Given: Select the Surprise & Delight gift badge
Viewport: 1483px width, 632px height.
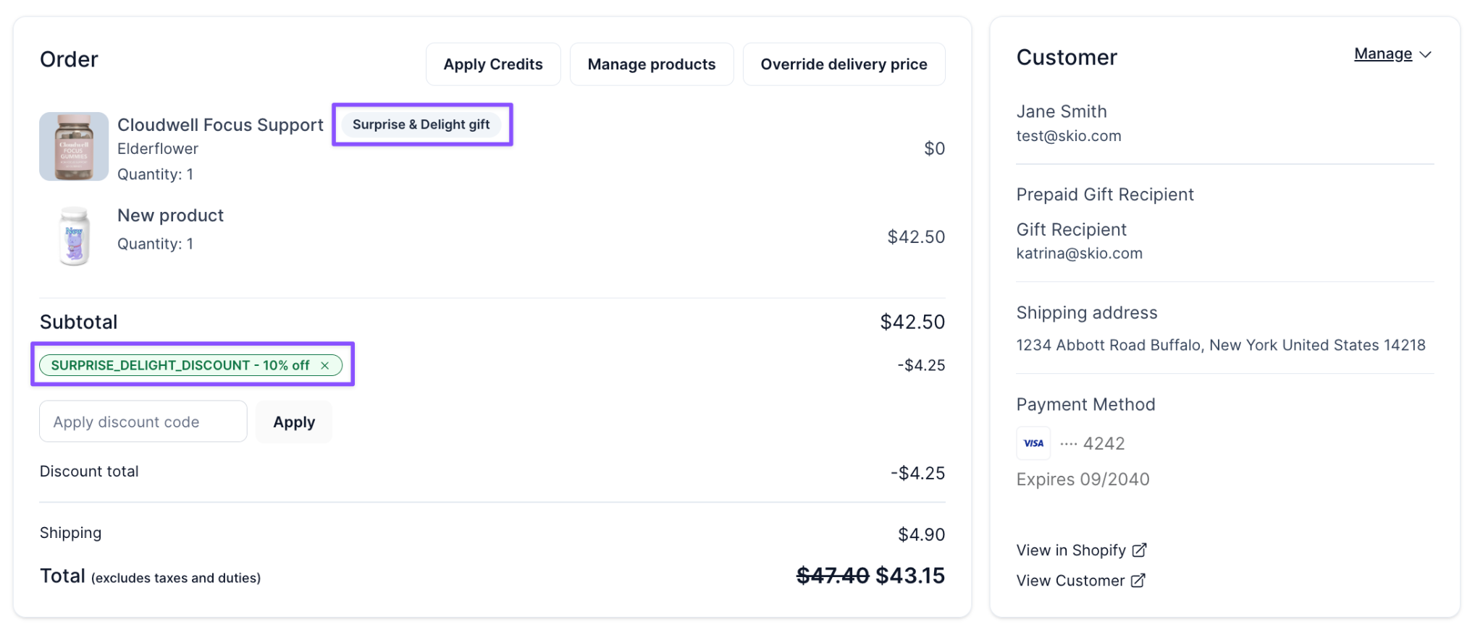Looking at the screenshot, I should [x=421, y=124].
